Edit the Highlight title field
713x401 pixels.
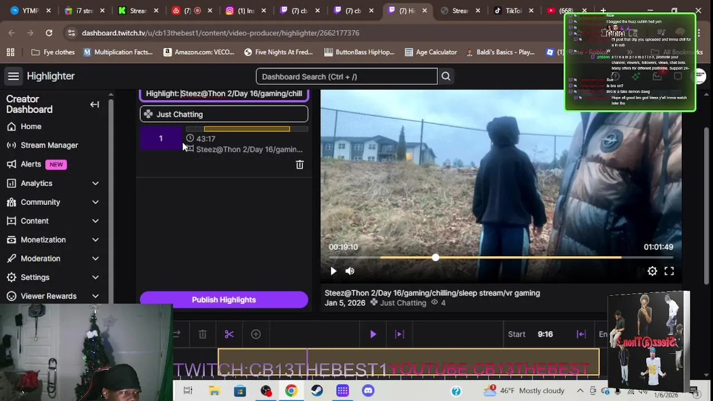[224, 94]
